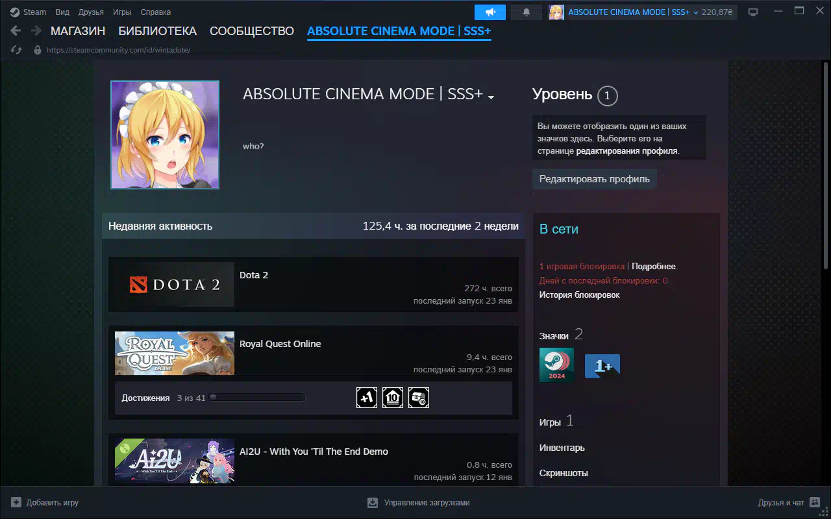831x519 pixels.
Task: Open the announcements megaphone button
Action: (490, 12)
